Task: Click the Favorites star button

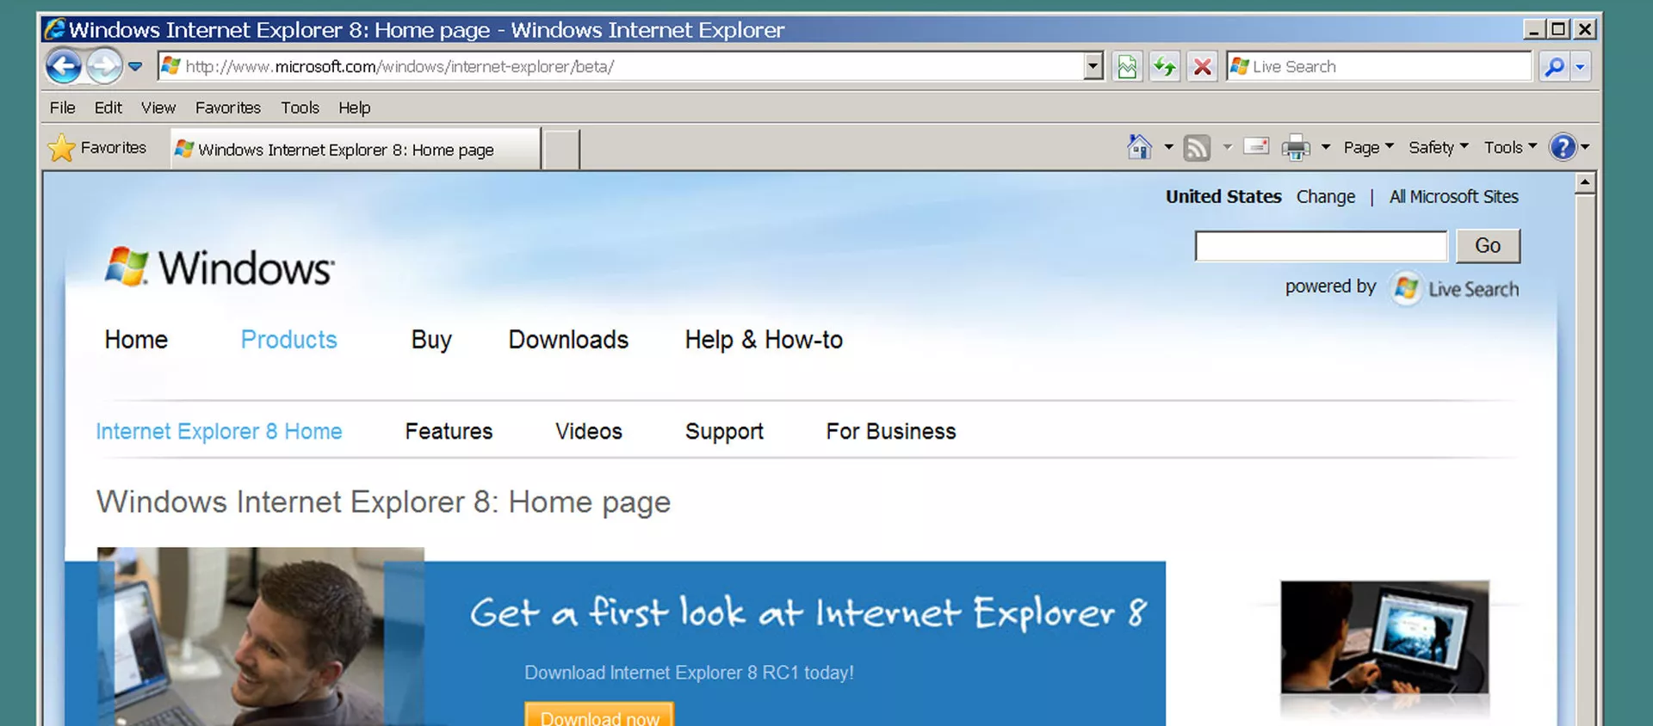Action: coord(97,148)
